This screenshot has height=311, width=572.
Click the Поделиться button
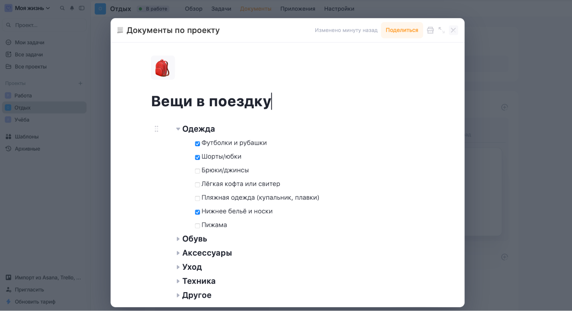401,30
